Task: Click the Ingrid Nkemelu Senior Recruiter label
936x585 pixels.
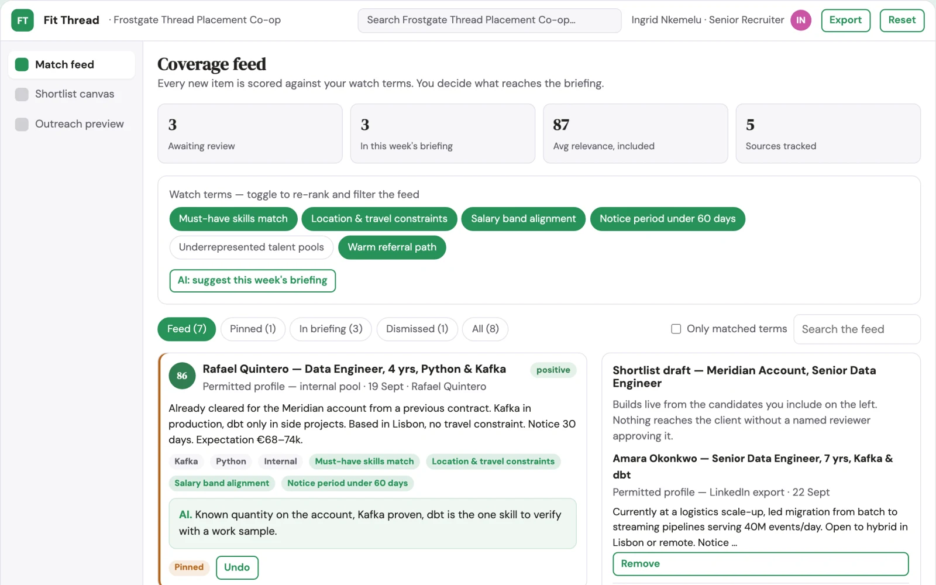Action: (x=707, y=20)
